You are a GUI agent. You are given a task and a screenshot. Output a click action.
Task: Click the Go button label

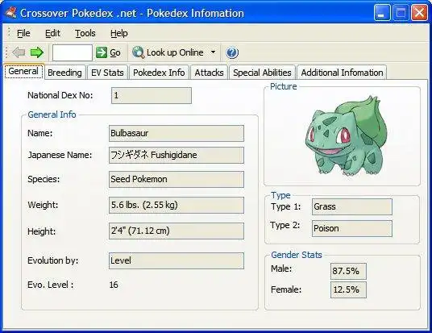[115, 52]
